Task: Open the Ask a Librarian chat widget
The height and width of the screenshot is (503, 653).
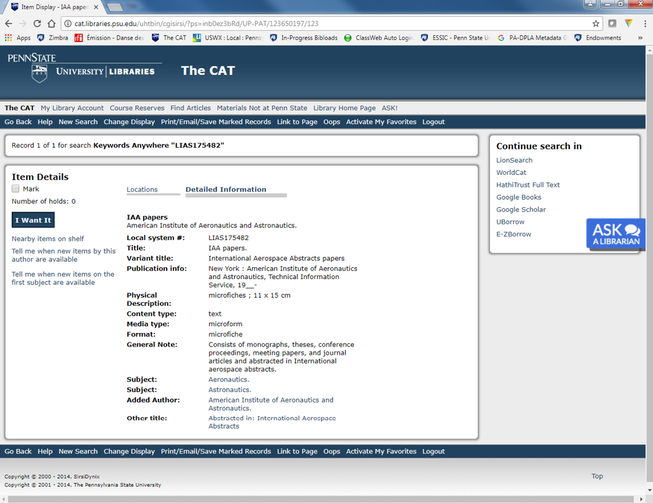Action: 615,234
